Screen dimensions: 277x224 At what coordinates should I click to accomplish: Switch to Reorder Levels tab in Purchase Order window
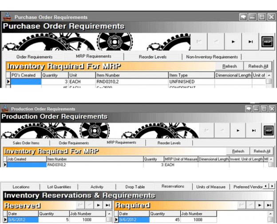[x=153, y=57]
